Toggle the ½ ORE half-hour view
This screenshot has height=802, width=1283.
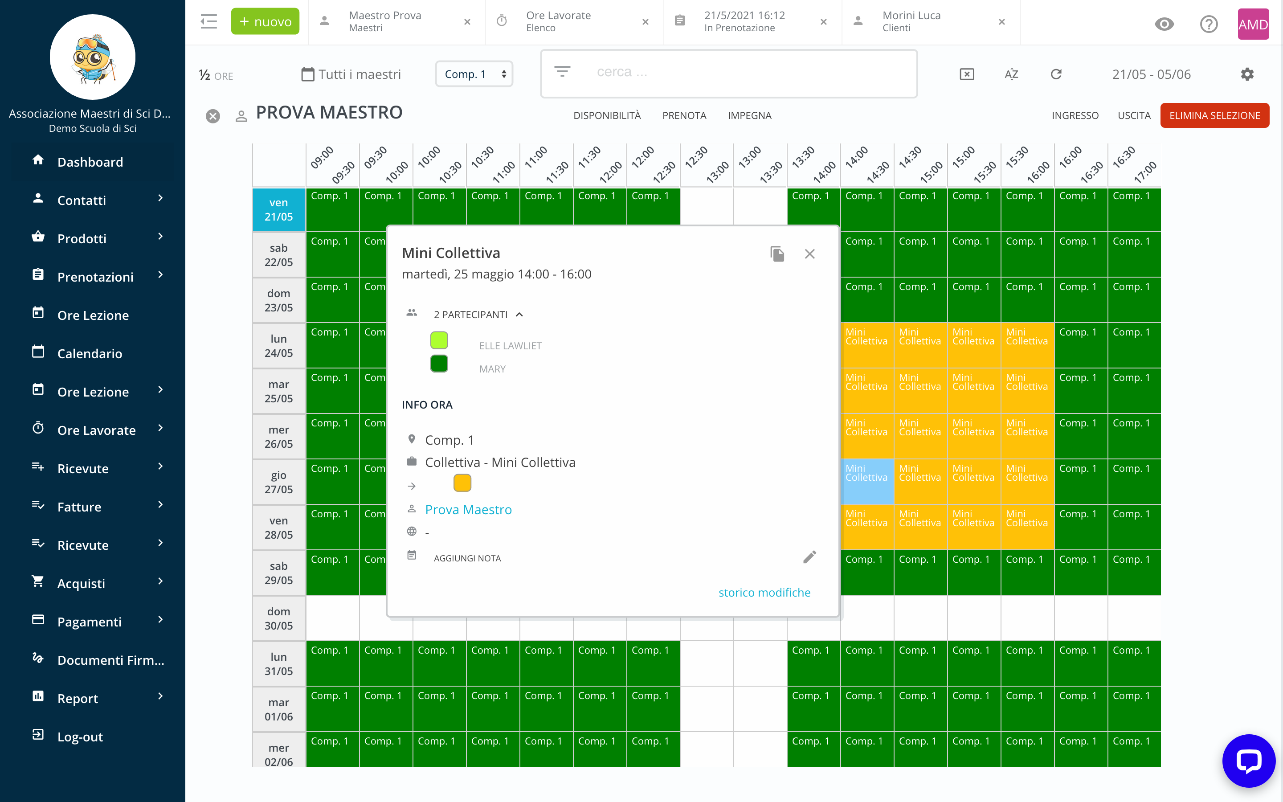pyautogui.click(x=216, y=75)
